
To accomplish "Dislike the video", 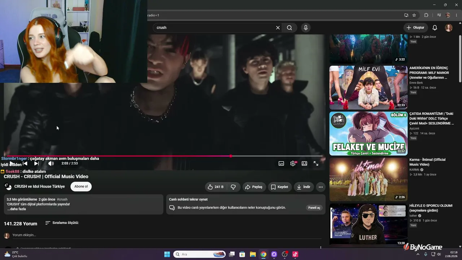I will click(233, 187).
